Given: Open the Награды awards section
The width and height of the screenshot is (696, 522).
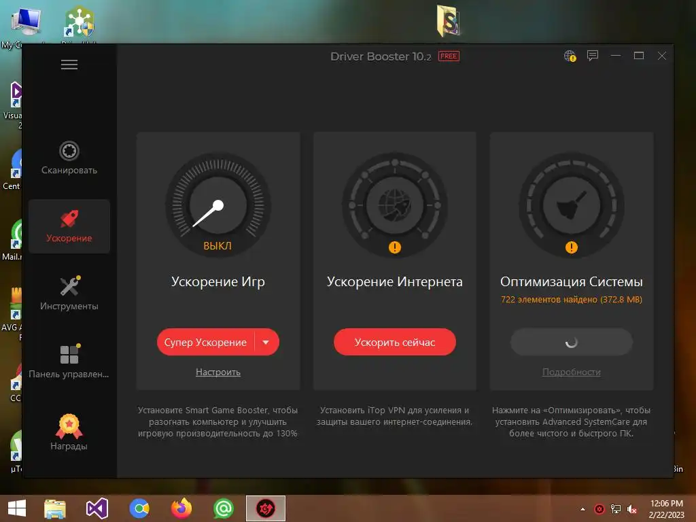Looking at the screenshot, I should click(x=69, y=432).
